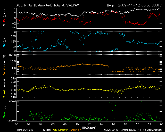Click the "caution:" legend label
Image resolution: width=165 pixels, height=132 pixels.
(x=47, y=130)
